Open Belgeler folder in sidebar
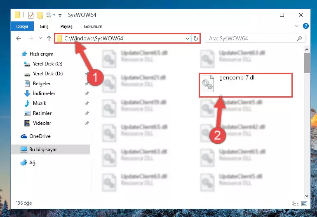The width and height of the screenshot is (317, 217). point(42,84)
